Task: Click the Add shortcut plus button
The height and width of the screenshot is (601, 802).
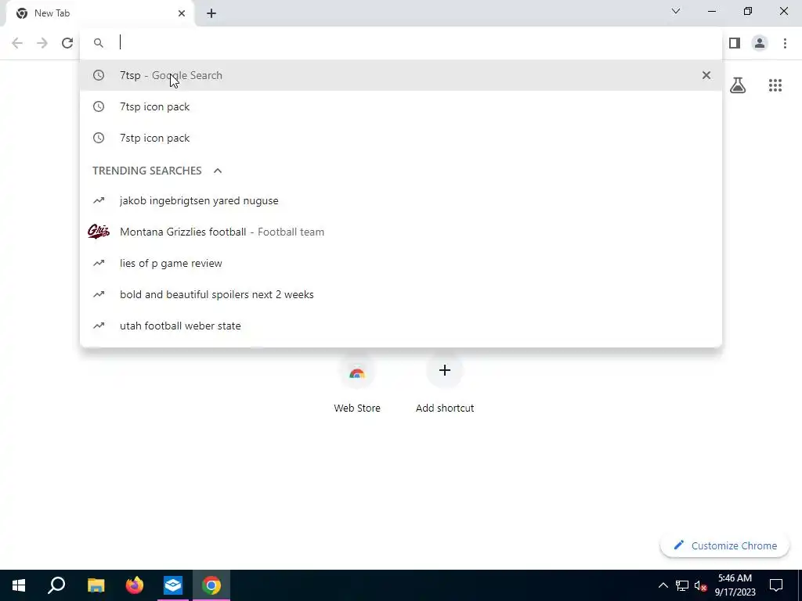Action: click(x=445, y=370)
